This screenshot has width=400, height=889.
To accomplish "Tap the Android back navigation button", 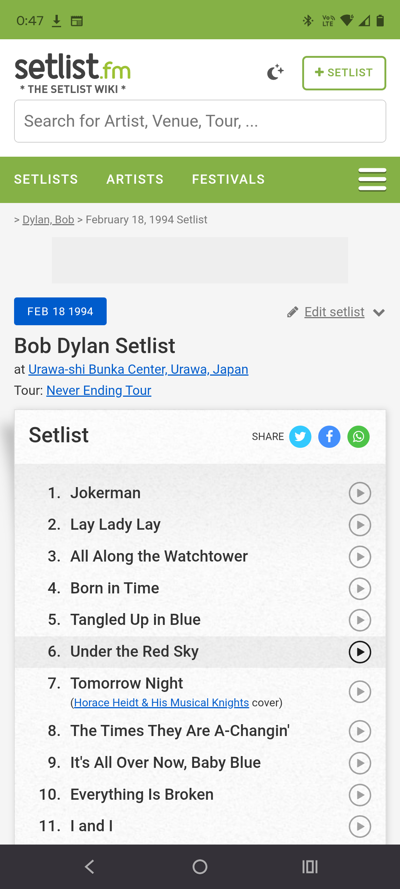I will pos(90,867).
